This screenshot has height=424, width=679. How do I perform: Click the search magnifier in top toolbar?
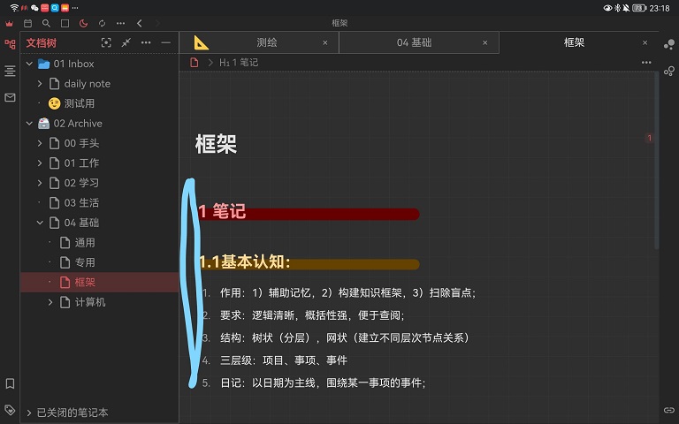pyautogui.click(x=46, y=23)
